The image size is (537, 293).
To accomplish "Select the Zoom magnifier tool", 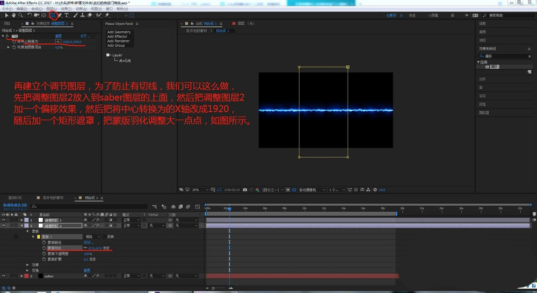I will pyautogui.click(x=20, y=16).
